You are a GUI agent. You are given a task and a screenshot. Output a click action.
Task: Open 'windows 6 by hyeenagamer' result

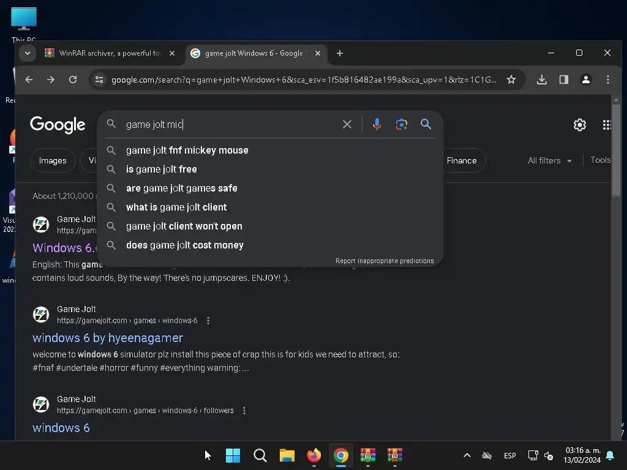(108, 338)
